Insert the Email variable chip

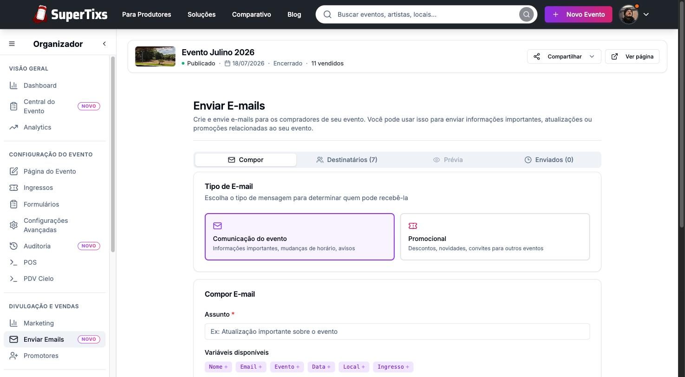[251, 367]
